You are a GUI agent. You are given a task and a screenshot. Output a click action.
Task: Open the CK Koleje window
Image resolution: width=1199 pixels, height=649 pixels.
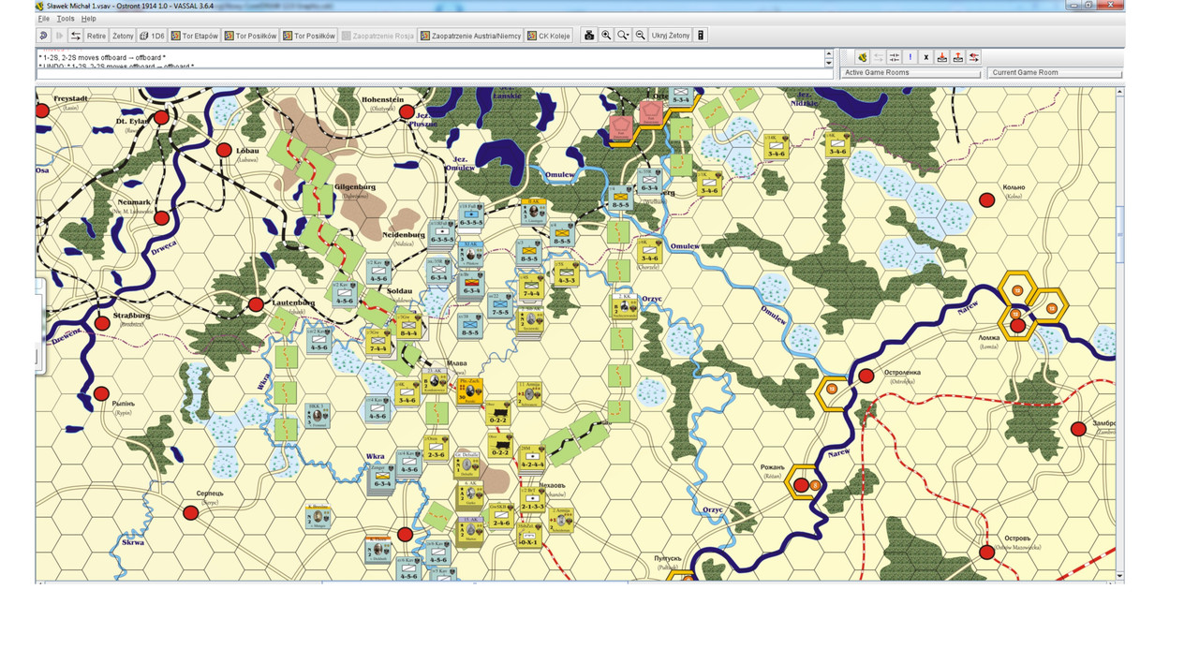click(x=551, y=36)
